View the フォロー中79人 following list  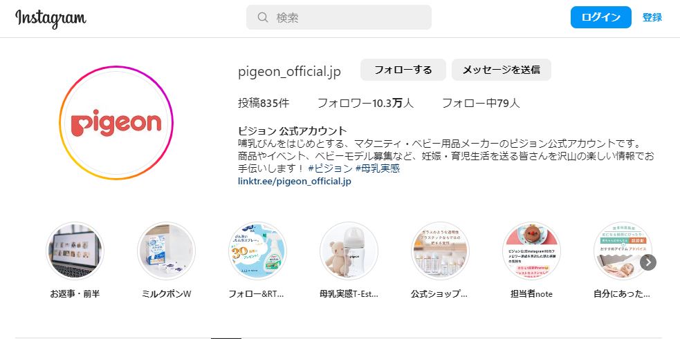coord(481,103)
